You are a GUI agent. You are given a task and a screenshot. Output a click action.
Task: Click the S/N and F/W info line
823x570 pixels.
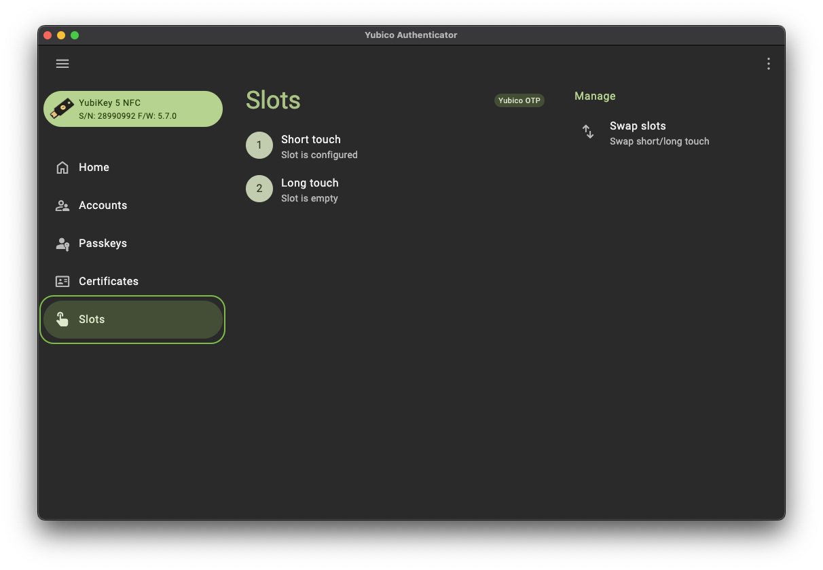pos(128,116)
